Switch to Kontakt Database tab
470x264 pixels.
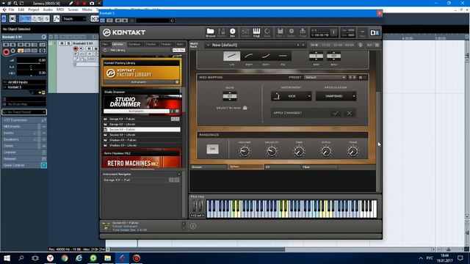point(134,44)
